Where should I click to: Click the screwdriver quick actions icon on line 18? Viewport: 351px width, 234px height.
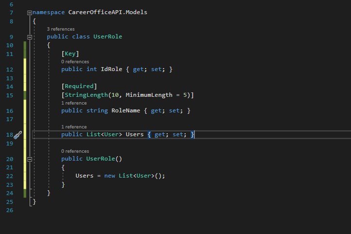click(18, 135)
